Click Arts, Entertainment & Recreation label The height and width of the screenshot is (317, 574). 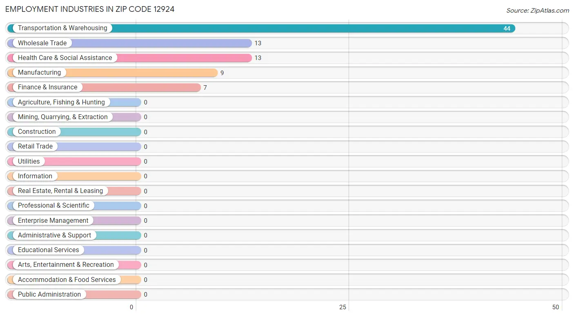pyautogui.click(x=66, y=264)
